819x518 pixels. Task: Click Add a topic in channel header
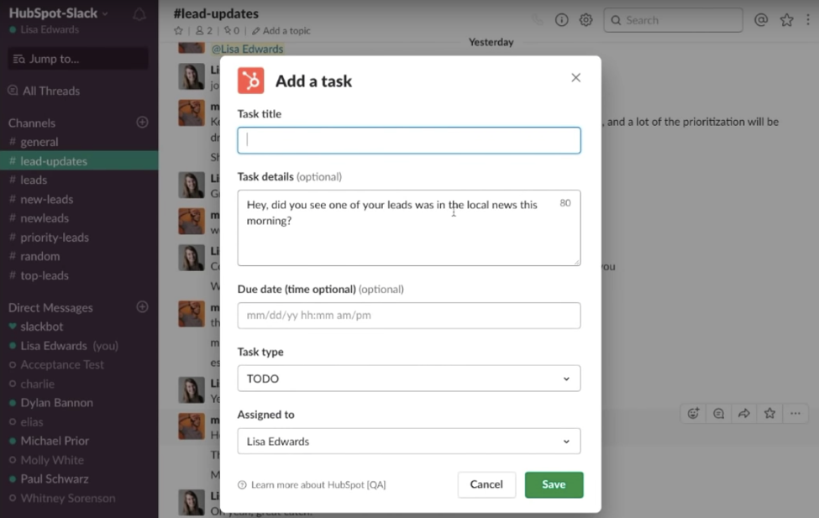pyautogui.click(x=281, y=31)
